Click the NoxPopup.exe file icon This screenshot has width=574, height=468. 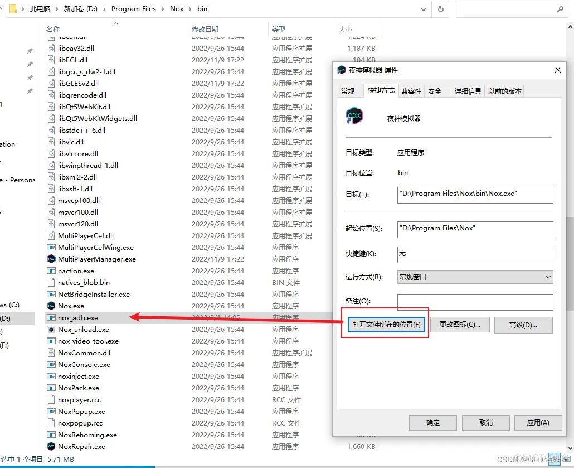click(51, 411)
